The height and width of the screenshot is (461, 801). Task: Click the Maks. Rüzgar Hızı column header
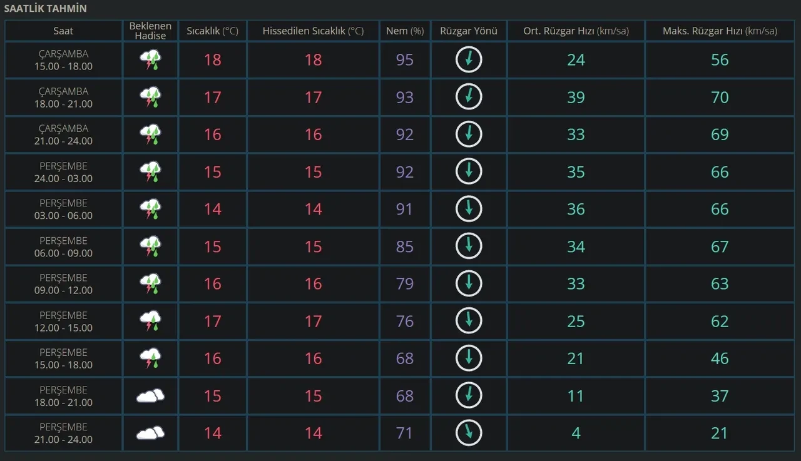click(720, 31)
